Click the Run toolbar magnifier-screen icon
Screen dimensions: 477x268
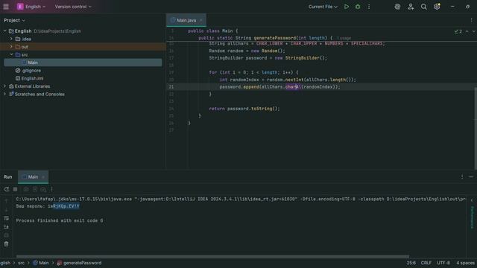[43, 189]
